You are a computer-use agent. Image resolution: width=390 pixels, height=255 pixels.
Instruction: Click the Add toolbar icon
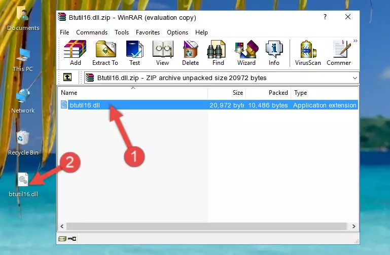click(75, 53)
